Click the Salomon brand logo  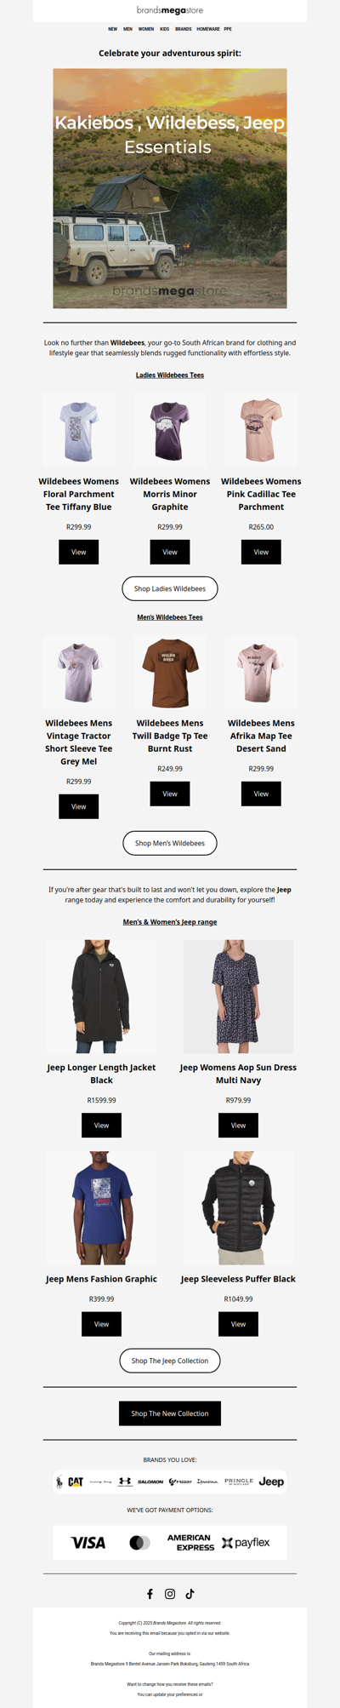pyautogui.click(x=150, y=1482)
